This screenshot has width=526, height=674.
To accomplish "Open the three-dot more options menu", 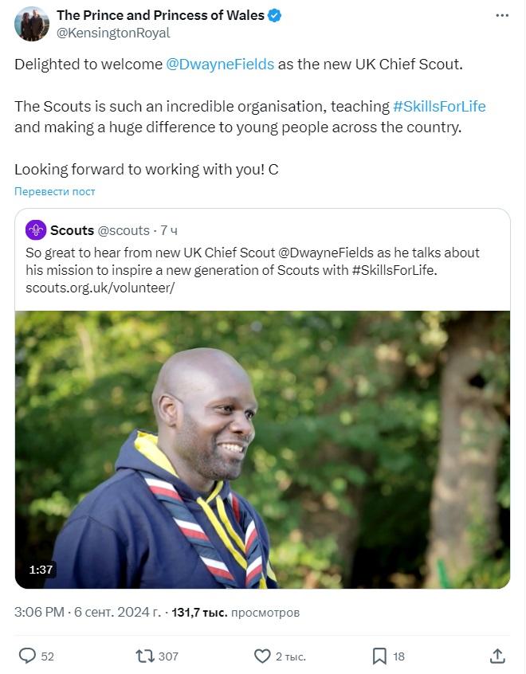I will (x=501, y=16).
